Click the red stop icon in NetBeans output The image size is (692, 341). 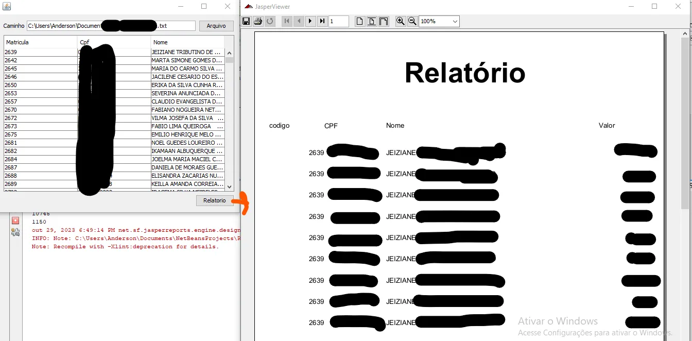point(15,220)
